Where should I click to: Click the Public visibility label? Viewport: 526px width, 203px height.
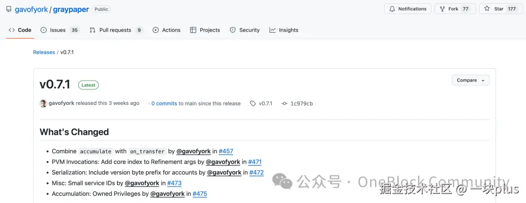(101, 9)
